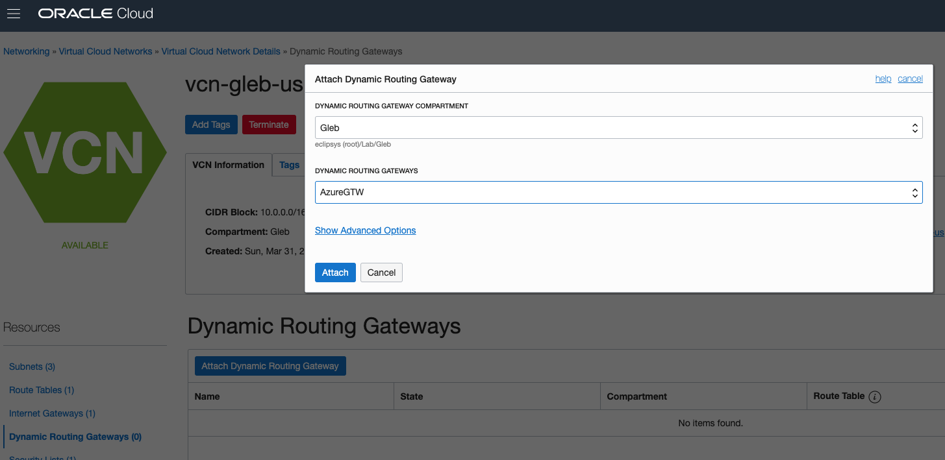
Task: Open Virtual Cloud Networks from breadcrumbs
Action: pyautogui.click(x=105, y=51)
